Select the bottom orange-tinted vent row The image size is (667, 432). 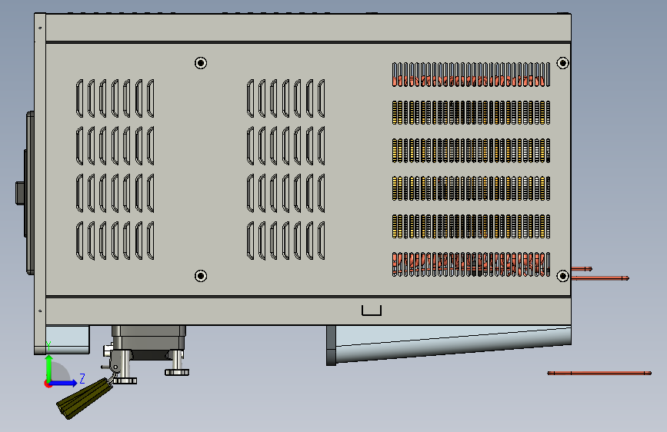(471, 264)
